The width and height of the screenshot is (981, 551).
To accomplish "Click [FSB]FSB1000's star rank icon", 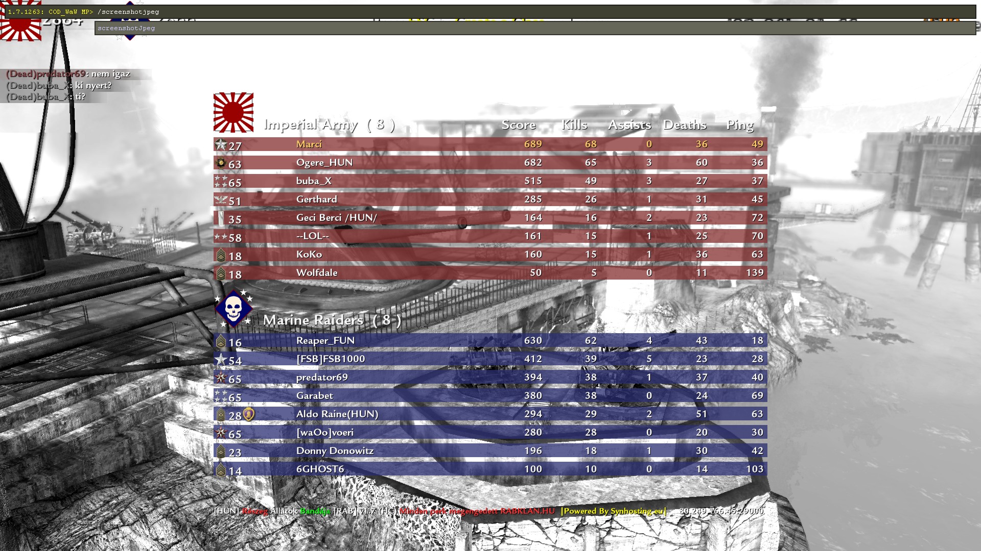I will (220, 360).
